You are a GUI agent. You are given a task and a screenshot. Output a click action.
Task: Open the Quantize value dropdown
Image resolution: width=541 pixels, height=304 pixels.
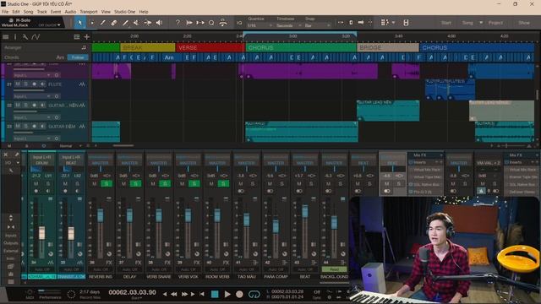click(x=260, y=25)
